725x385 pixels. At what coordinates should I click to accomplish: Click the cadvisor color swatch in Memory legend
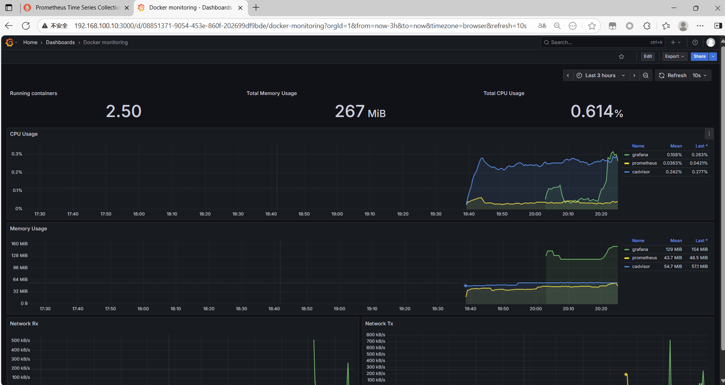(627, 267)
